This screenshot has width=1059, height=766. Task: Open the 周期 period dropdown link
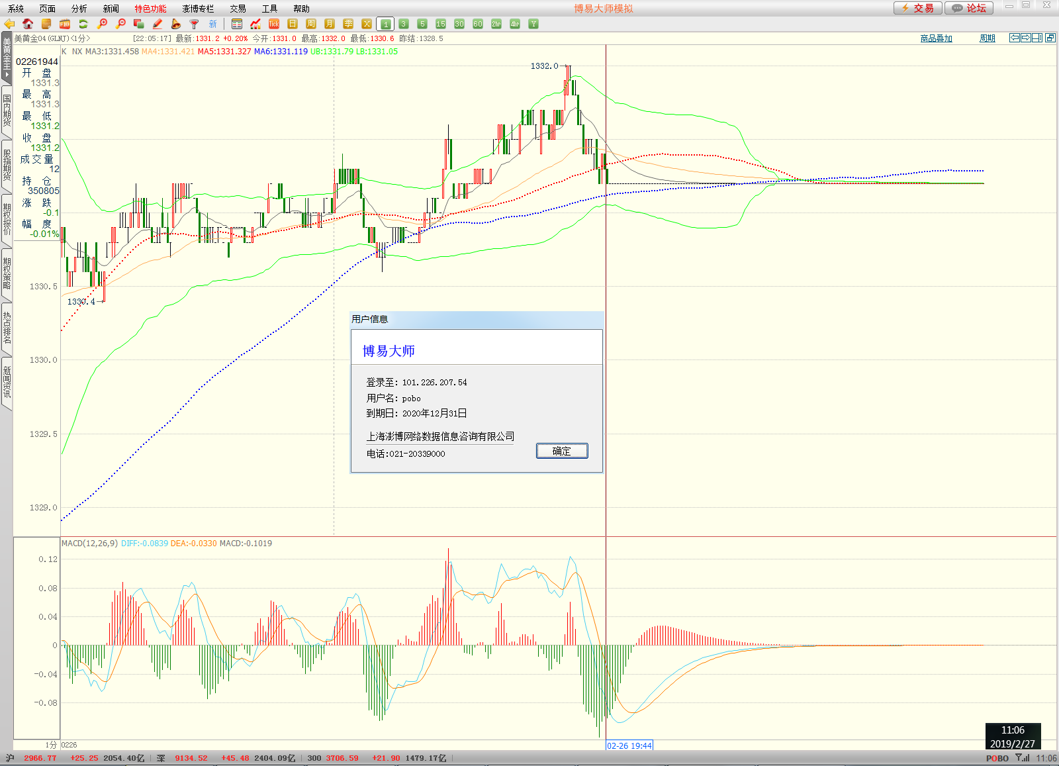(987, 38)
